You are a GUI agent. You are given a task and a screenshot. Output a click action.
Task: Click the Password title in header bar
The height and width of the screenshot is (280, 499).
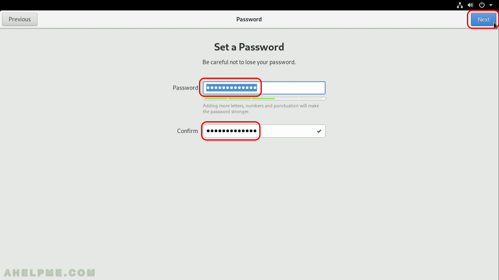click(x=249, y=19)
